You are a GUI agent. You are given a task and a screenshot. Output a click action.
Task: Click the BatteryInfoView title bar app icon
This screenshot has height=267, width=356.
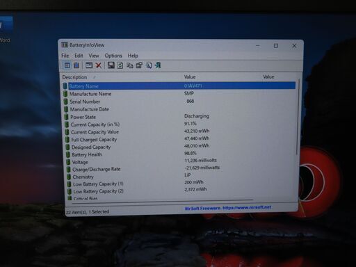[x=65, y=44]
